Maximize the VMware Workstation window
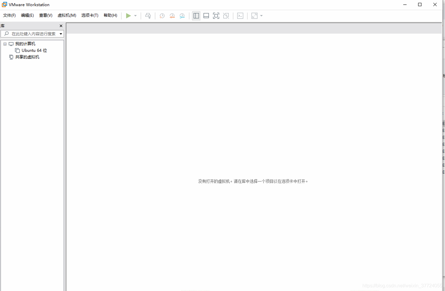 tap(420, 4)
